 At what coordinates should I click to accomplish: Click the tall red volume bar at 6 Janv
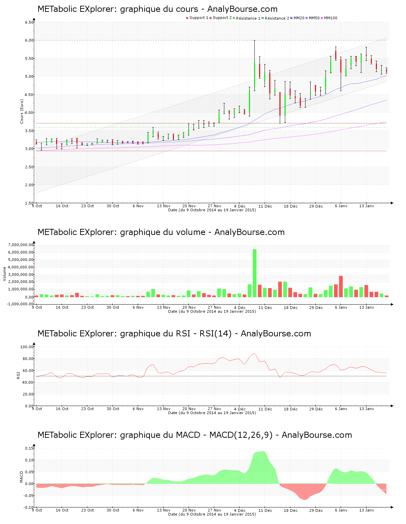tap(341, 286)
